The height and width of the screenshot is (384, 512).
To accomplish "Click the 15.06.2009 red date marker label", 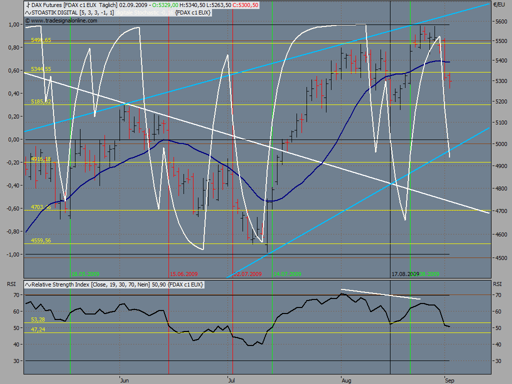I will (x=184, y=274).
